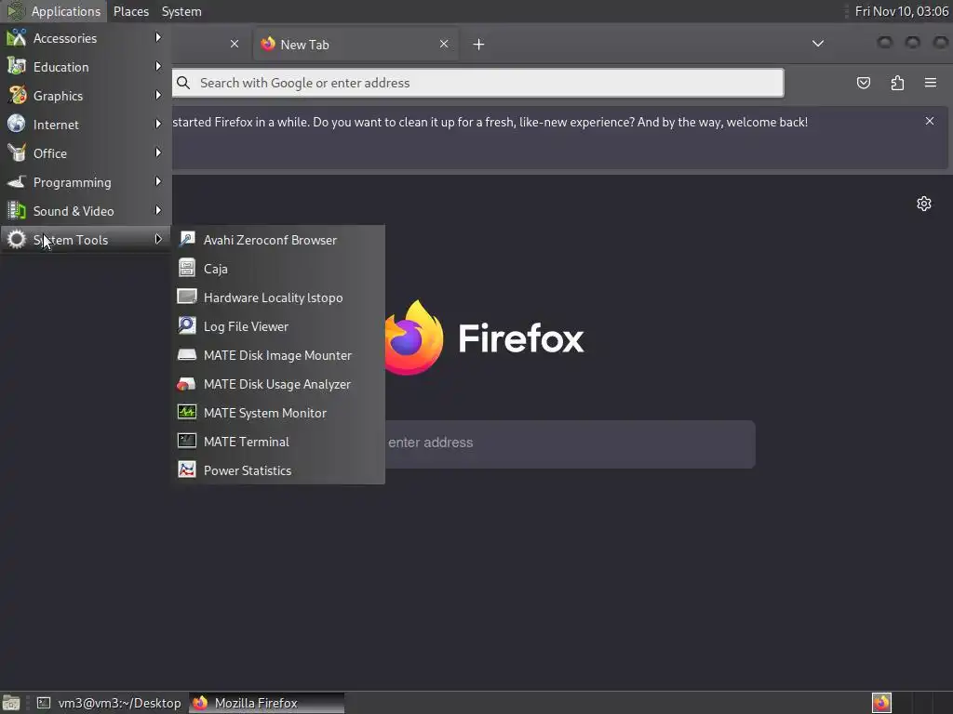Click the Education category icon

tap(17, 67)
